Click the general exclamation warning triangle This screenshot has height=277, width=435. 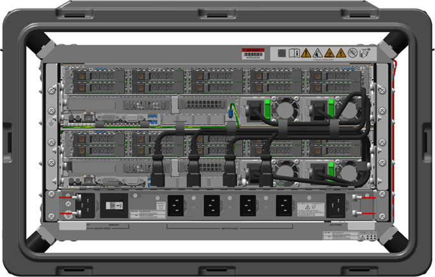[x=306, y=52]
